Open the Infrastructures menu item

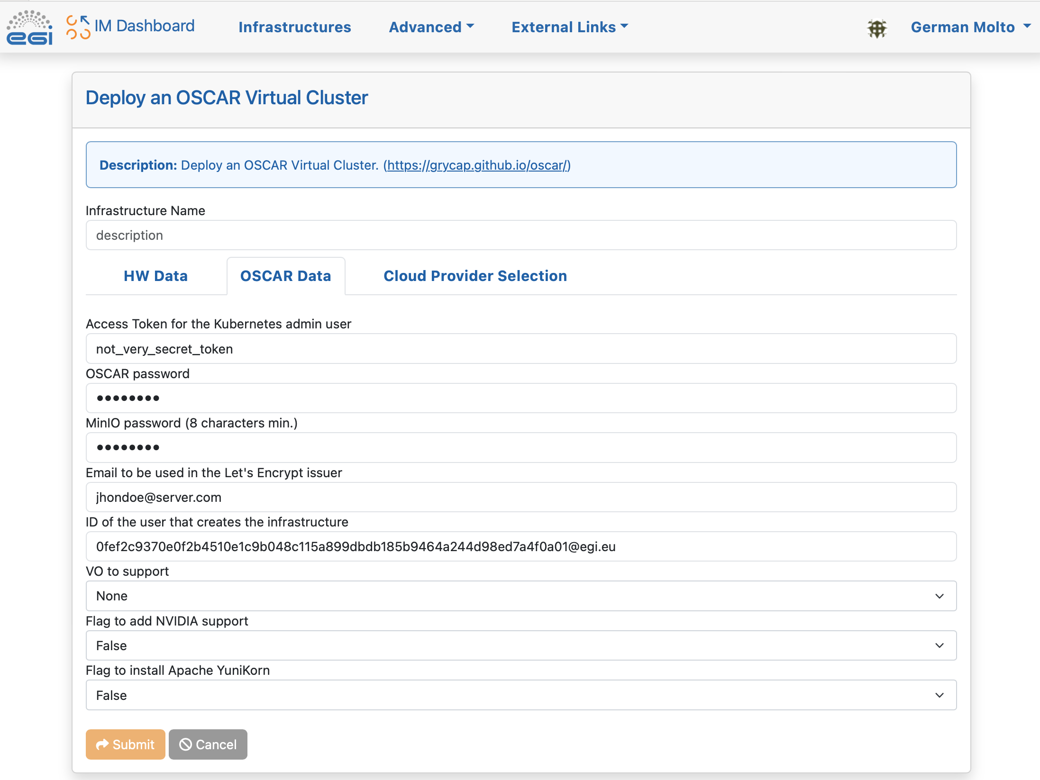(x=294, y=27)
